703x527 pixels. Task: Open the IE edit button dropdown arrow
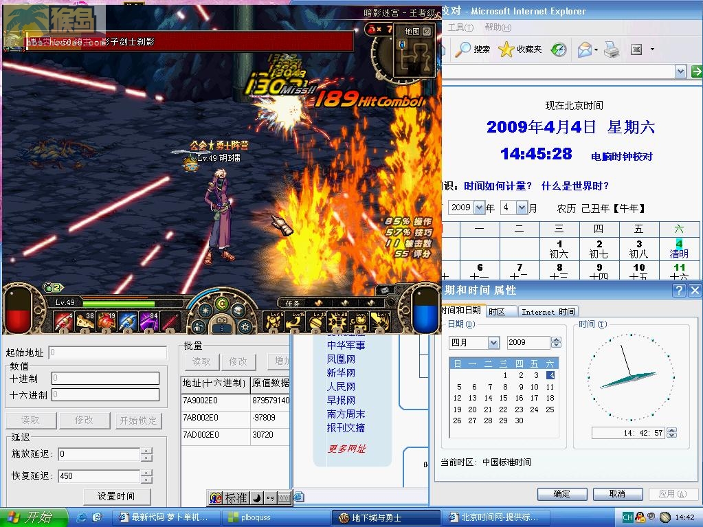652,49
